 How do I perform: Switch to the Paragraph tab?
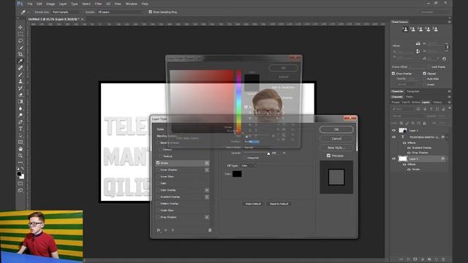click(413, 91)
